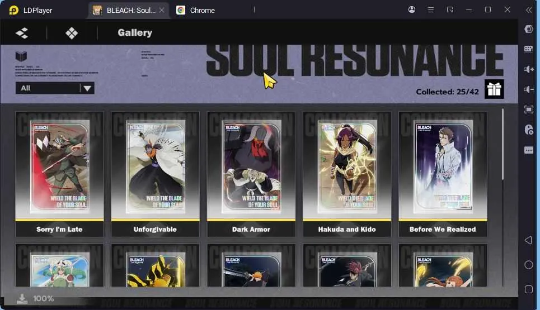
Task: Open the All filter dropdown
Action: 55,88
